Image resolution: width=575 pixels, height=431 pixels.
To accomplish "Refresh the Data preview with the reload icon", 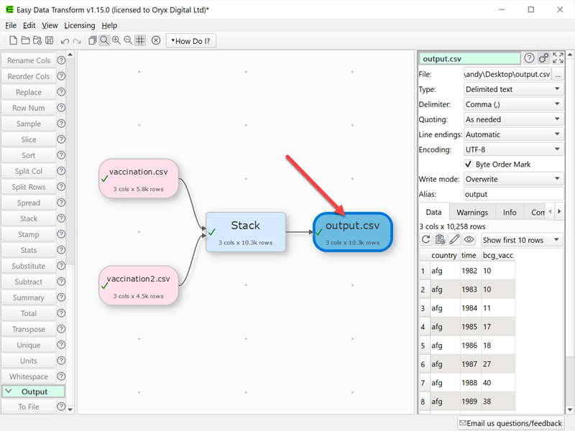I will coord(425,240).
